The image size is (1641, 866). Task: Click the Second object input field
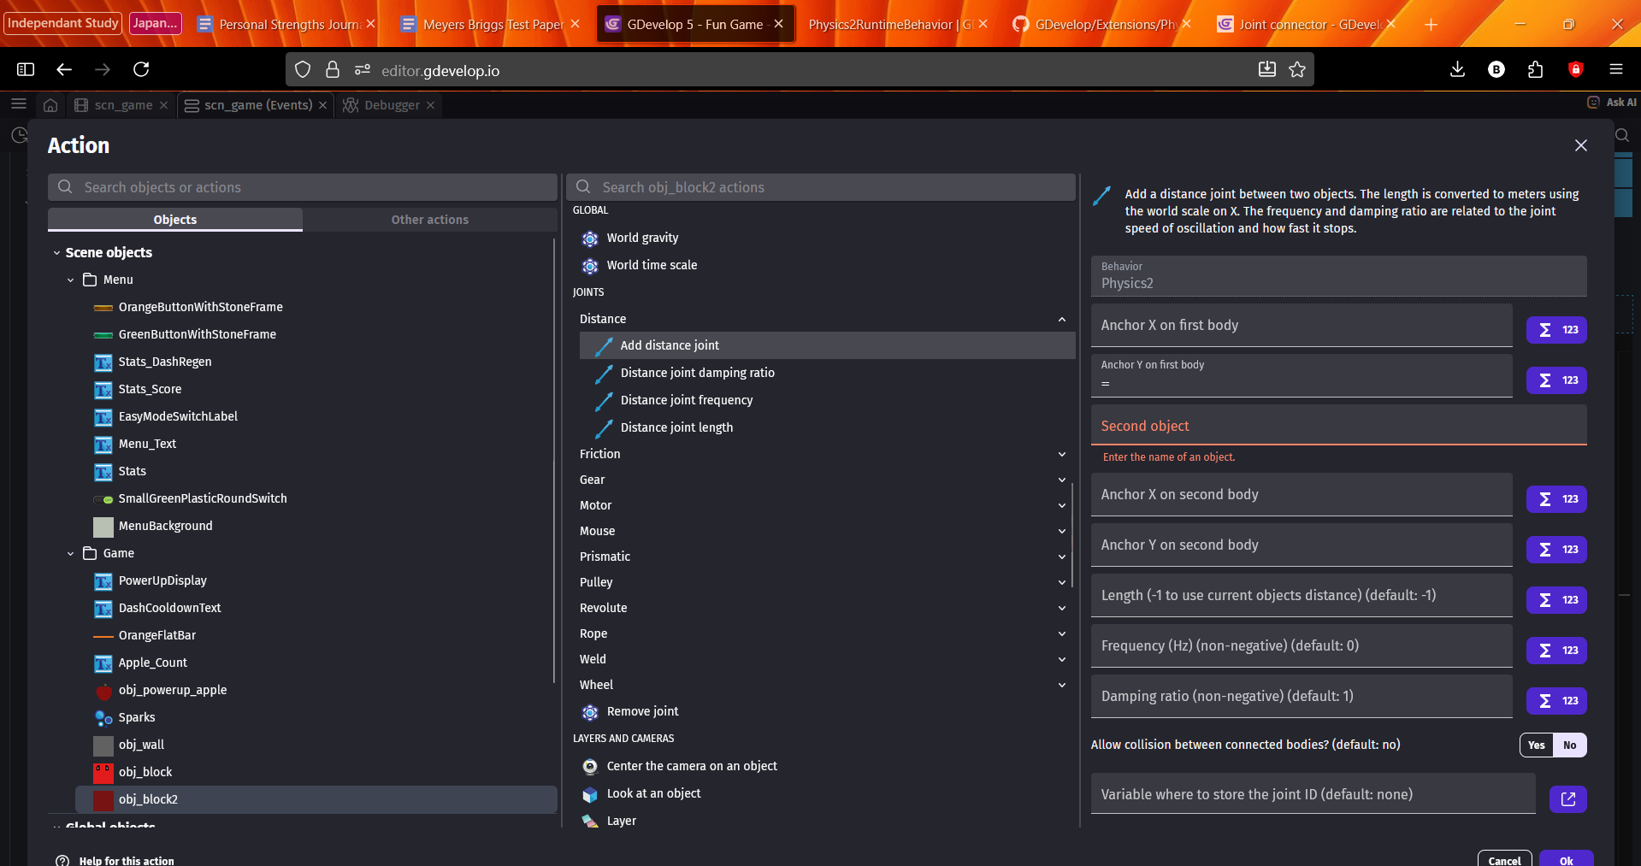click(x=1337, y=426)
